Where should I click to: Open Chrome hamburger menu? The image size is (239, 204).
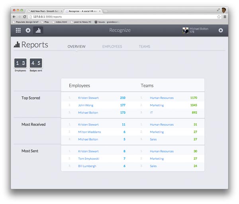point(225,17)
